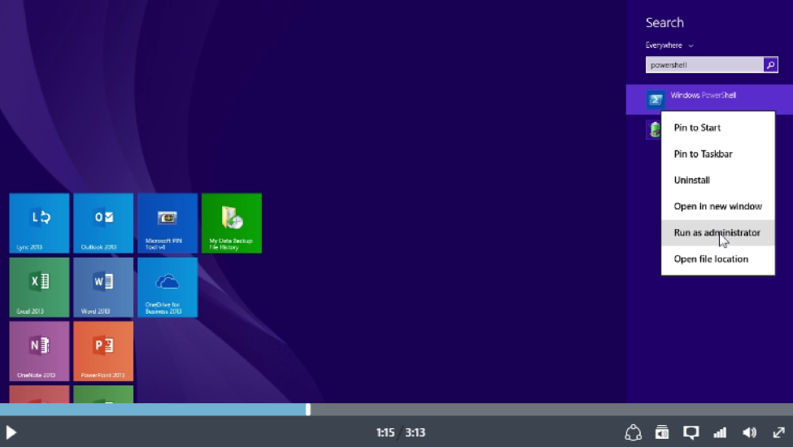
Task: Launch the PowerPoint 2013 tile
Action: point(103,351)
